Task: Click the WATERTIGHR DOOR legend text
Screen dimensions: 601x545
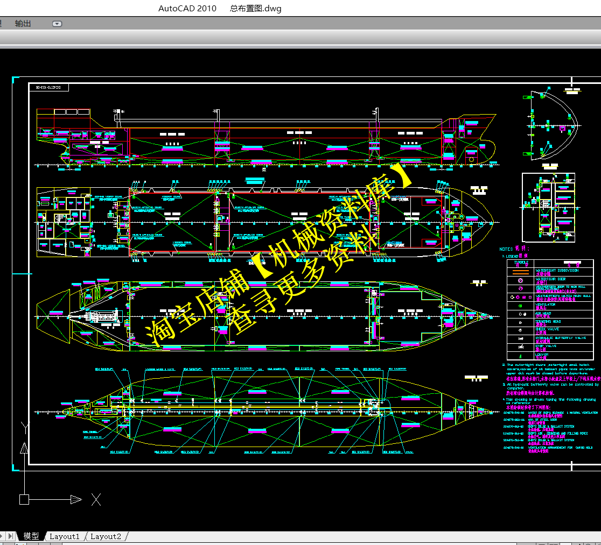Action: (x=550, y=279)
